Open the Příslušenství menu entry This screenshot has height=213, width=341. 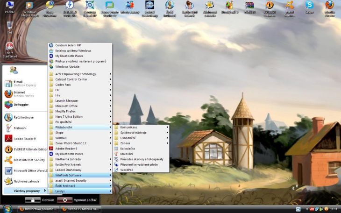tap(80, 127)
